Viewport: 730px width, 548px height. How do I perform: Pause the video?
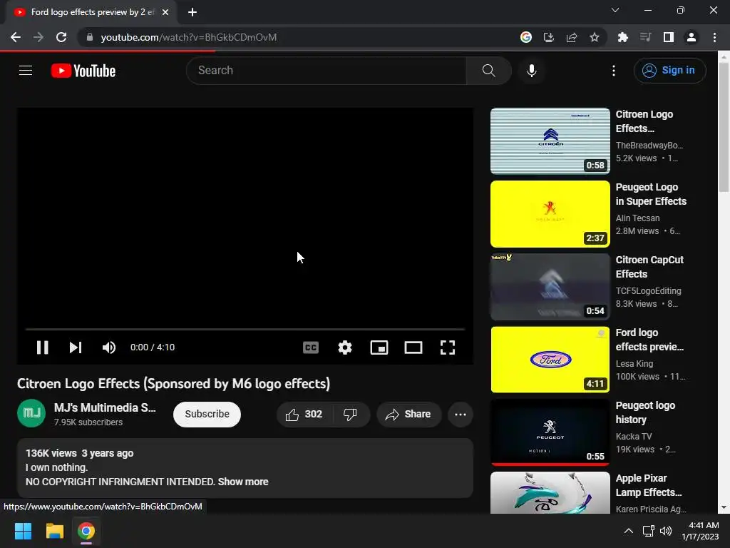[x=42, y=347]
